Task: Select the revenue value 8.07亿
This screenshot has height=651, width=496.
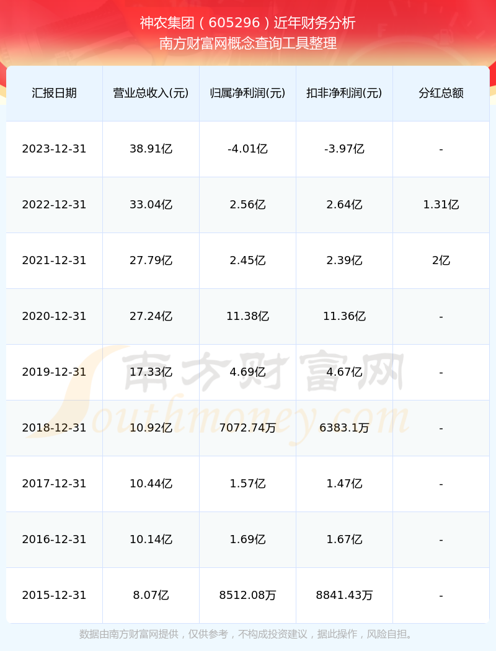Action: pos(151,595)
